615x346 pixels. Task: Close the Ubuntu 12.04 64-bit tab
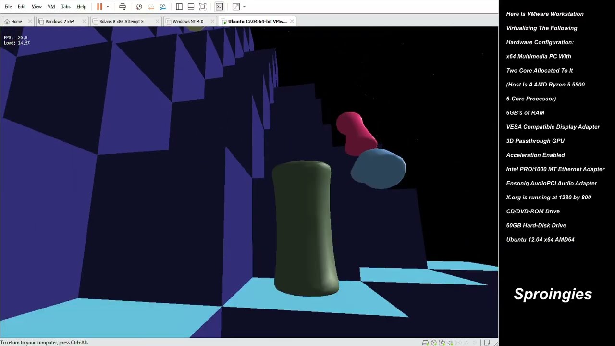click(x=292, y=21)
